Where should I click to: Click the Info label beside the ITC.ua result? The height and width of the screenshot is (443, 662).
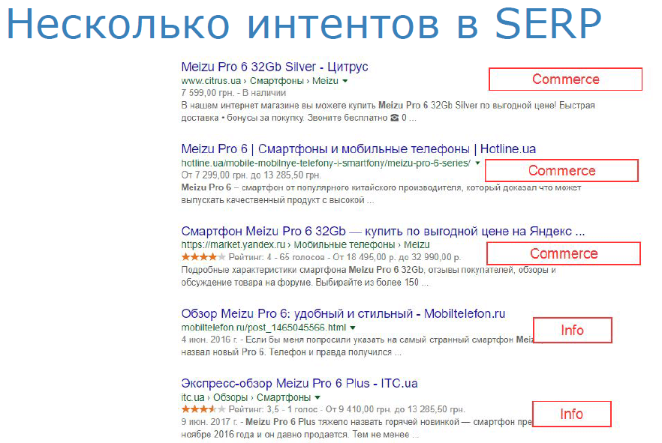point(571,414)
